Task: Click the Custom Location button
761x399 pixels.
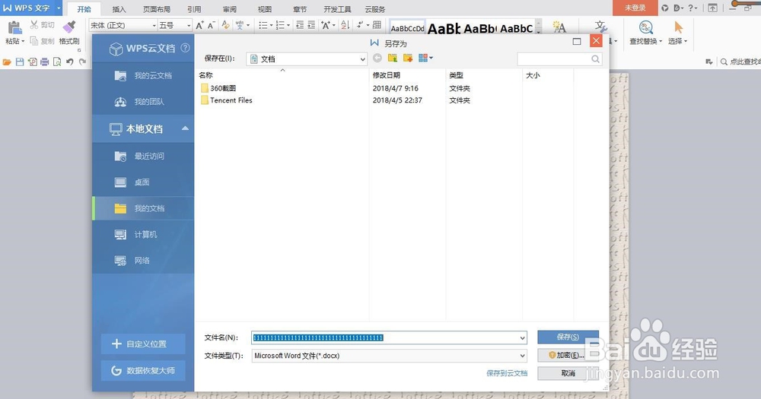Action: pos(143,344)
